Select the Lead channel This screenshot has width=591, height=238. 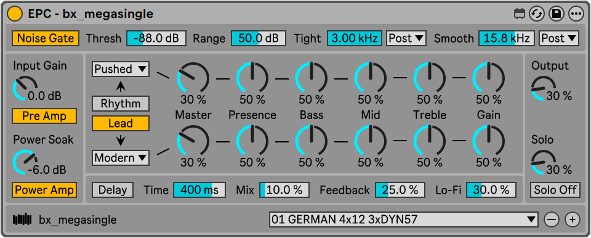(121, 123)
